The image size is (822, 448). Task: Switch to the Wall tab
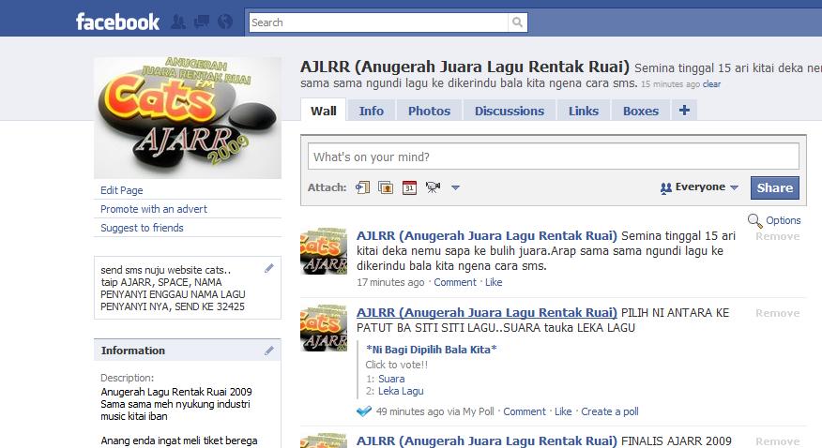pyautogui.click(x=324, y=111)
